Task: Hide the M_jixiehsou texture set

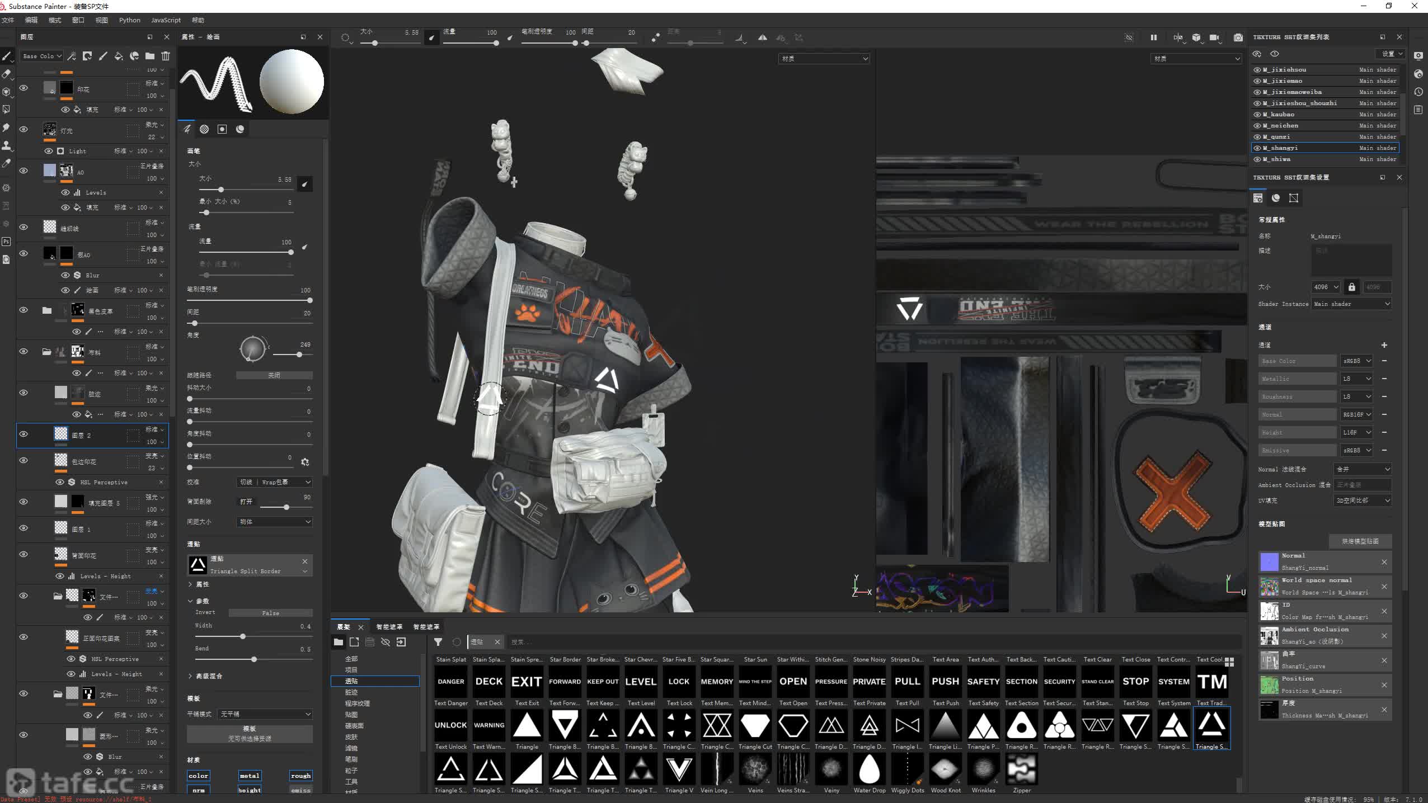Action: [1257, 70]
